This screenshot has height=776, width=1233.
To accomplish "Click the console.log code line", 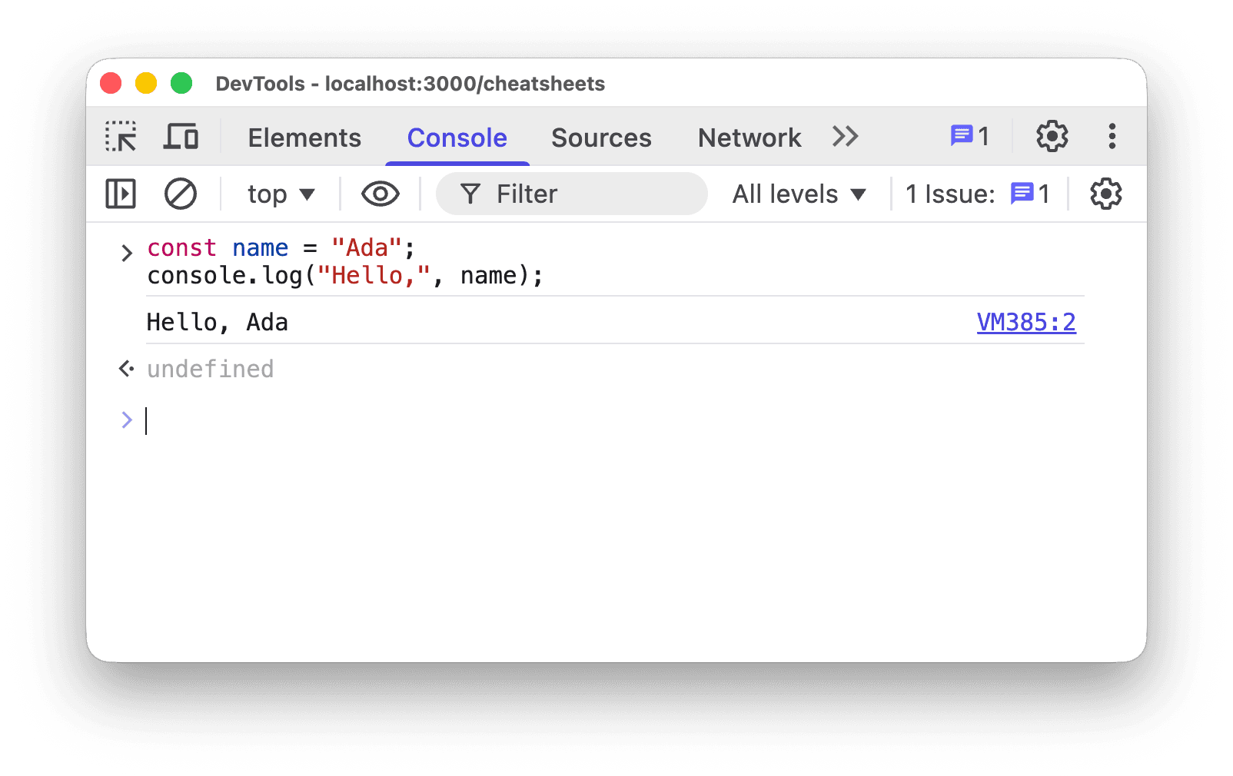I will 345,276.
